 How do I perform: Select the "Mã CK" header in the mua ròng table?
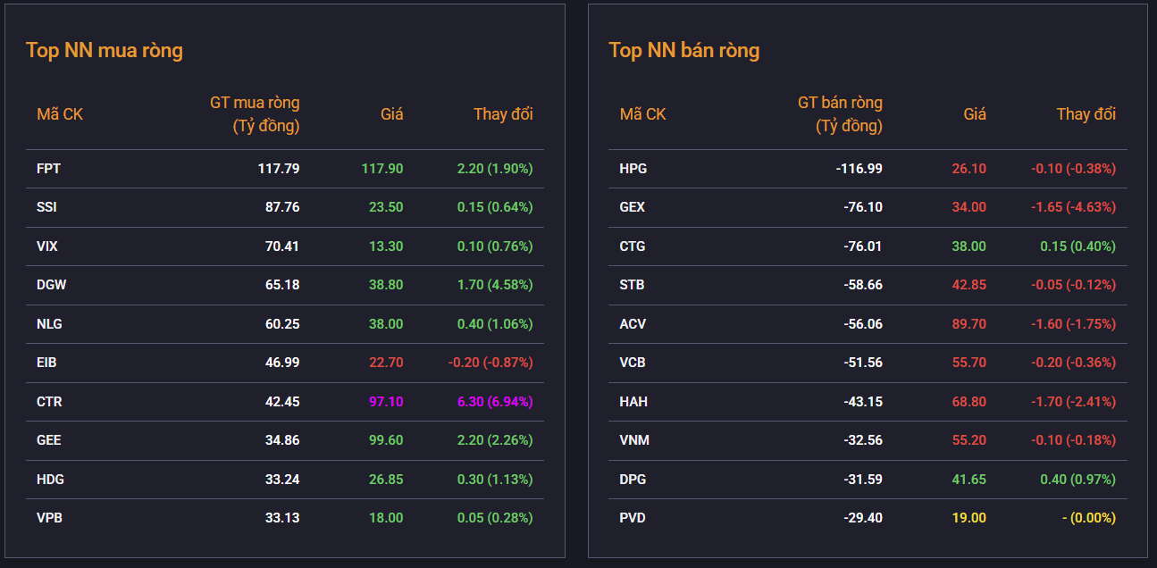pyautogui.click(x=60, y=114)
